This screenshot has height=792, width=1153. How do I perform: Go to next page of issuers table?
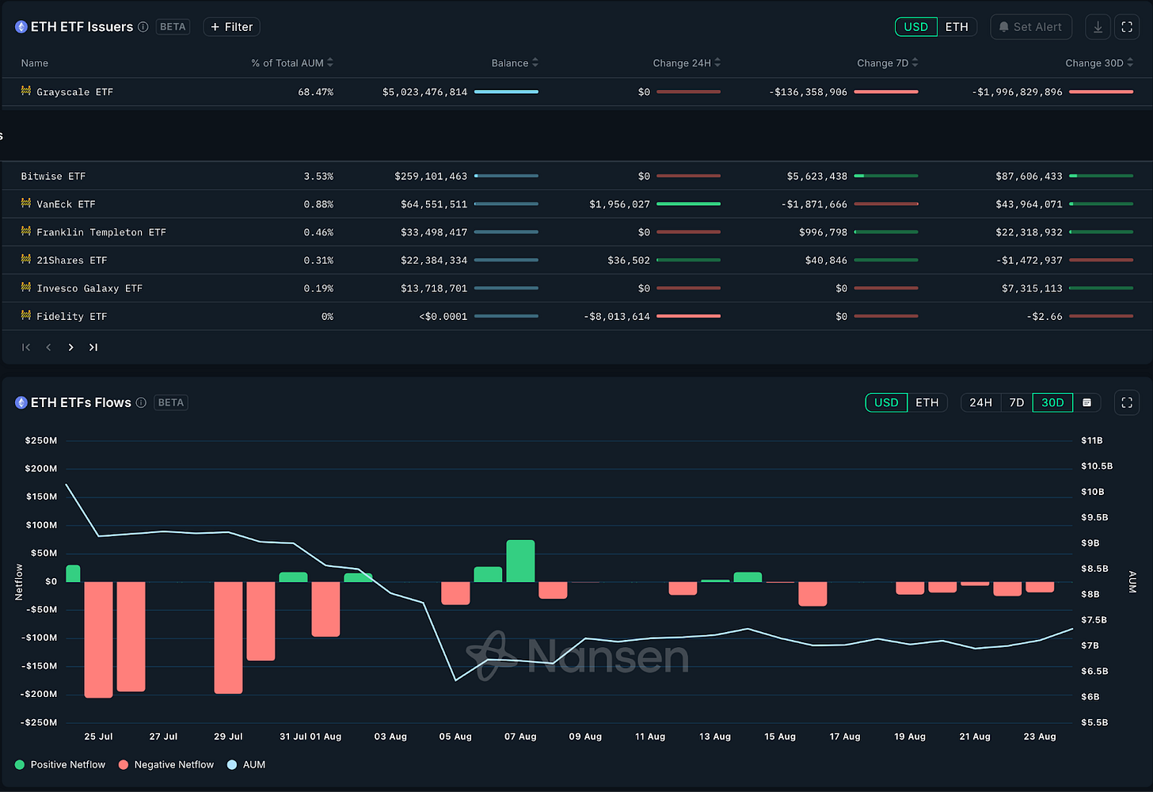click(70, 347)
